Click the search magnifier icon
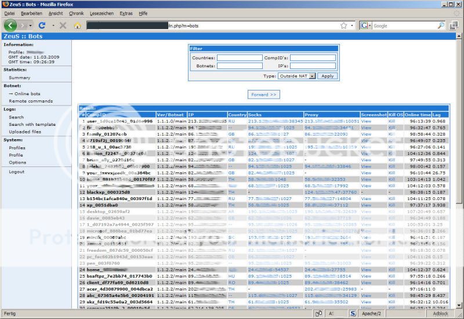 click(x=440, y=26)
